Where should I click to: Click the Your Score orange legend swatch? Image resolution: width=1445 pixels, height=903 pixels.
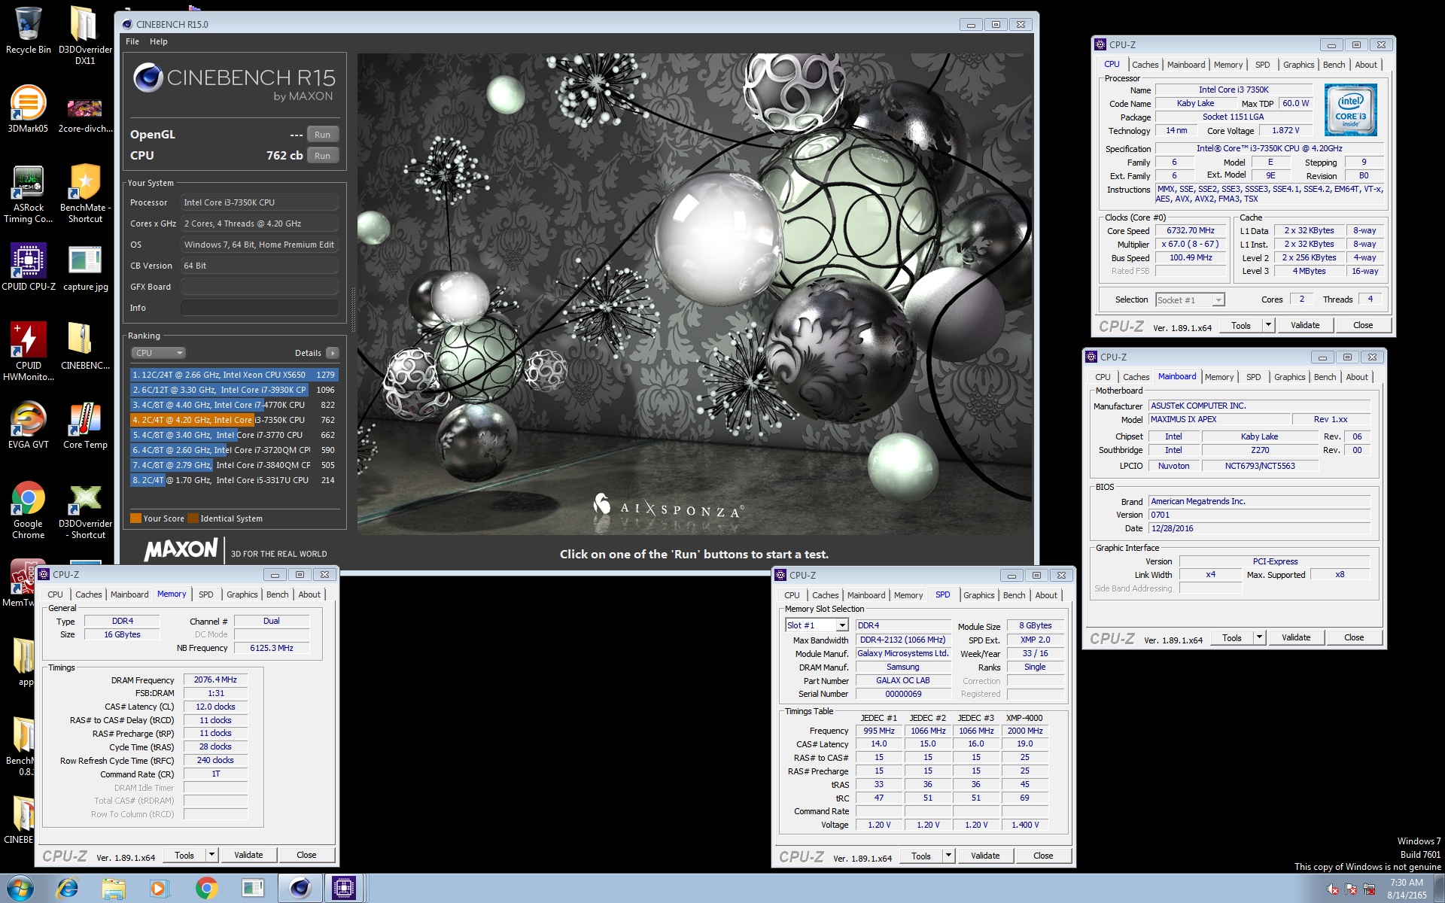(x=135, y=518)
